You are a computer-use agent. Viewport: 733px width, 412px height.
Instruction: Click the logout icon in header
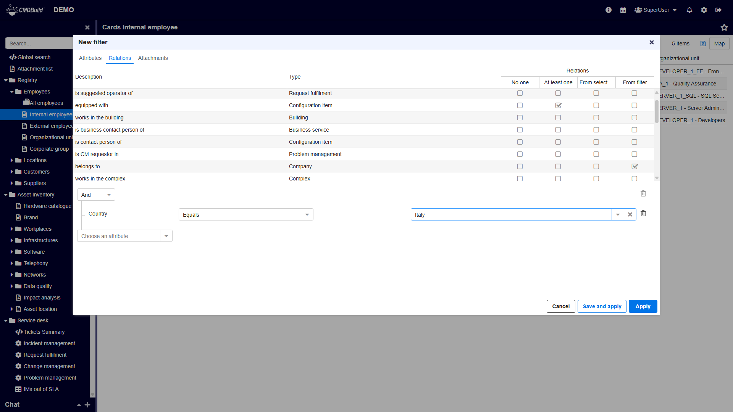[x=718, y=10]
